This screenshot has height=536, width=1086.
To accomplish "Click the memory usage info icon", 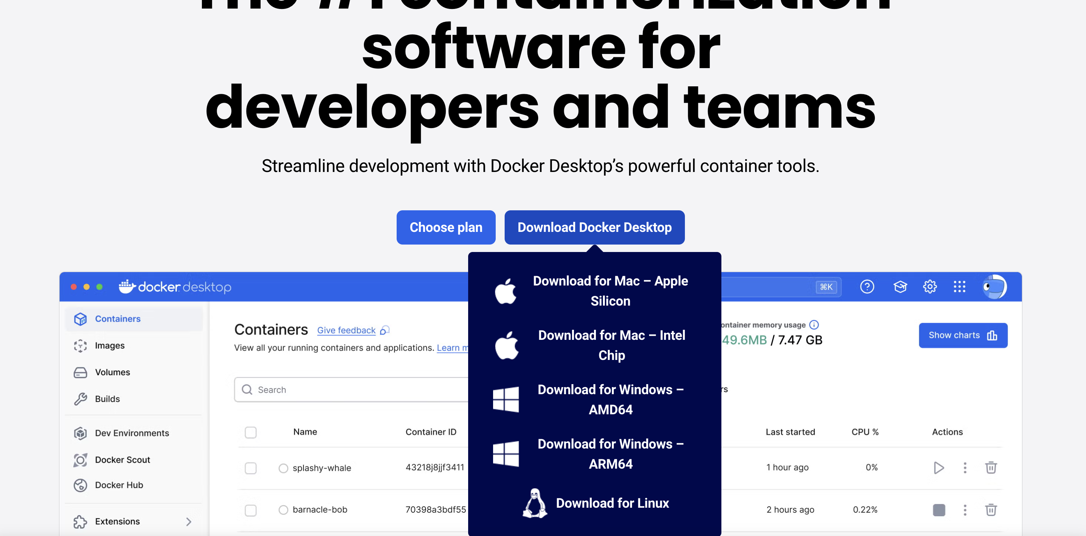I will pos(814,325).
